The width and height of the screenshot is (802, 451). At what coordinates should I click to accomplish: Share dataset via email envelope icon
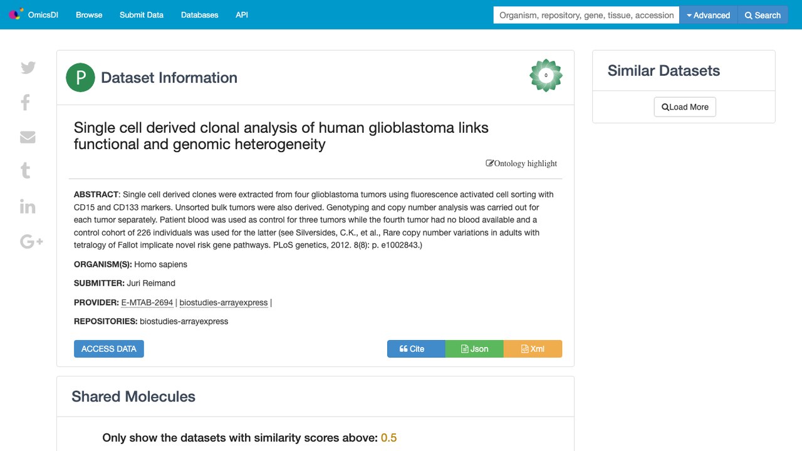28,137
